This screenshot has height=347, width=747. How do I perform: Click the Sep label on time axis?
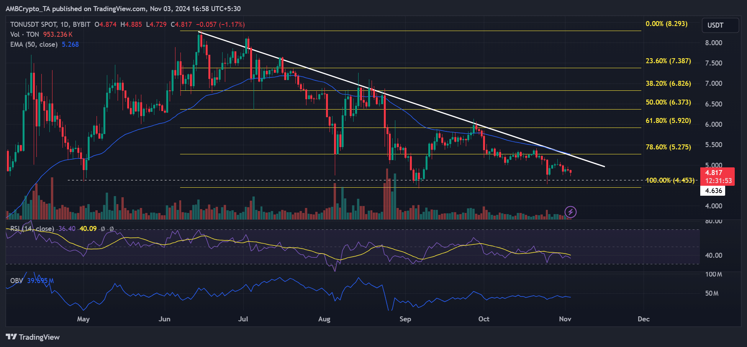[405, 319]
